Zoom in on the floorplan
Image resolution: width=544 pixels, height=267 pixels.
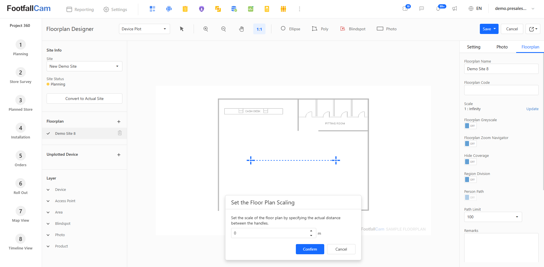click(x=206, y=29)
